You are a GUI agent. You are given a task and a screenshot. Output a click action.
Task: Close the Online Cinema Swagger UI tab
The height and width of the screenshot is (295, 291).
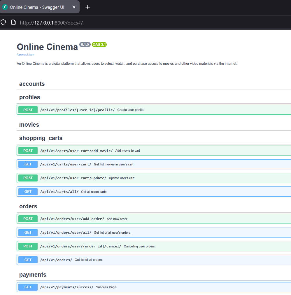pos(74,7)
